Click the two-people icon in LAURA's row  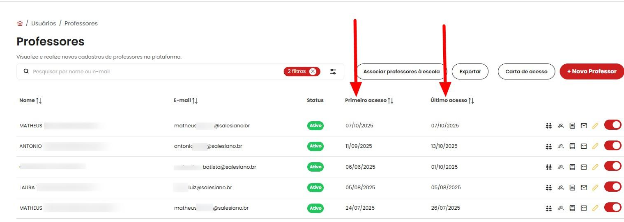561,188
